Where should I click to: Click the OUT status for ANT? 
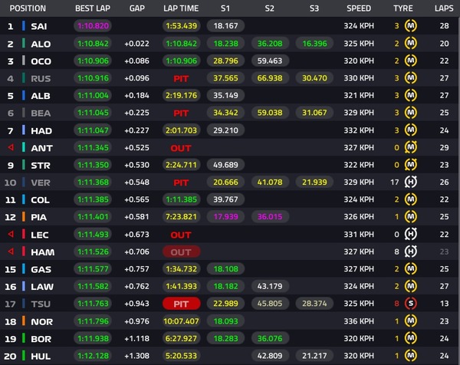point(181,147)
